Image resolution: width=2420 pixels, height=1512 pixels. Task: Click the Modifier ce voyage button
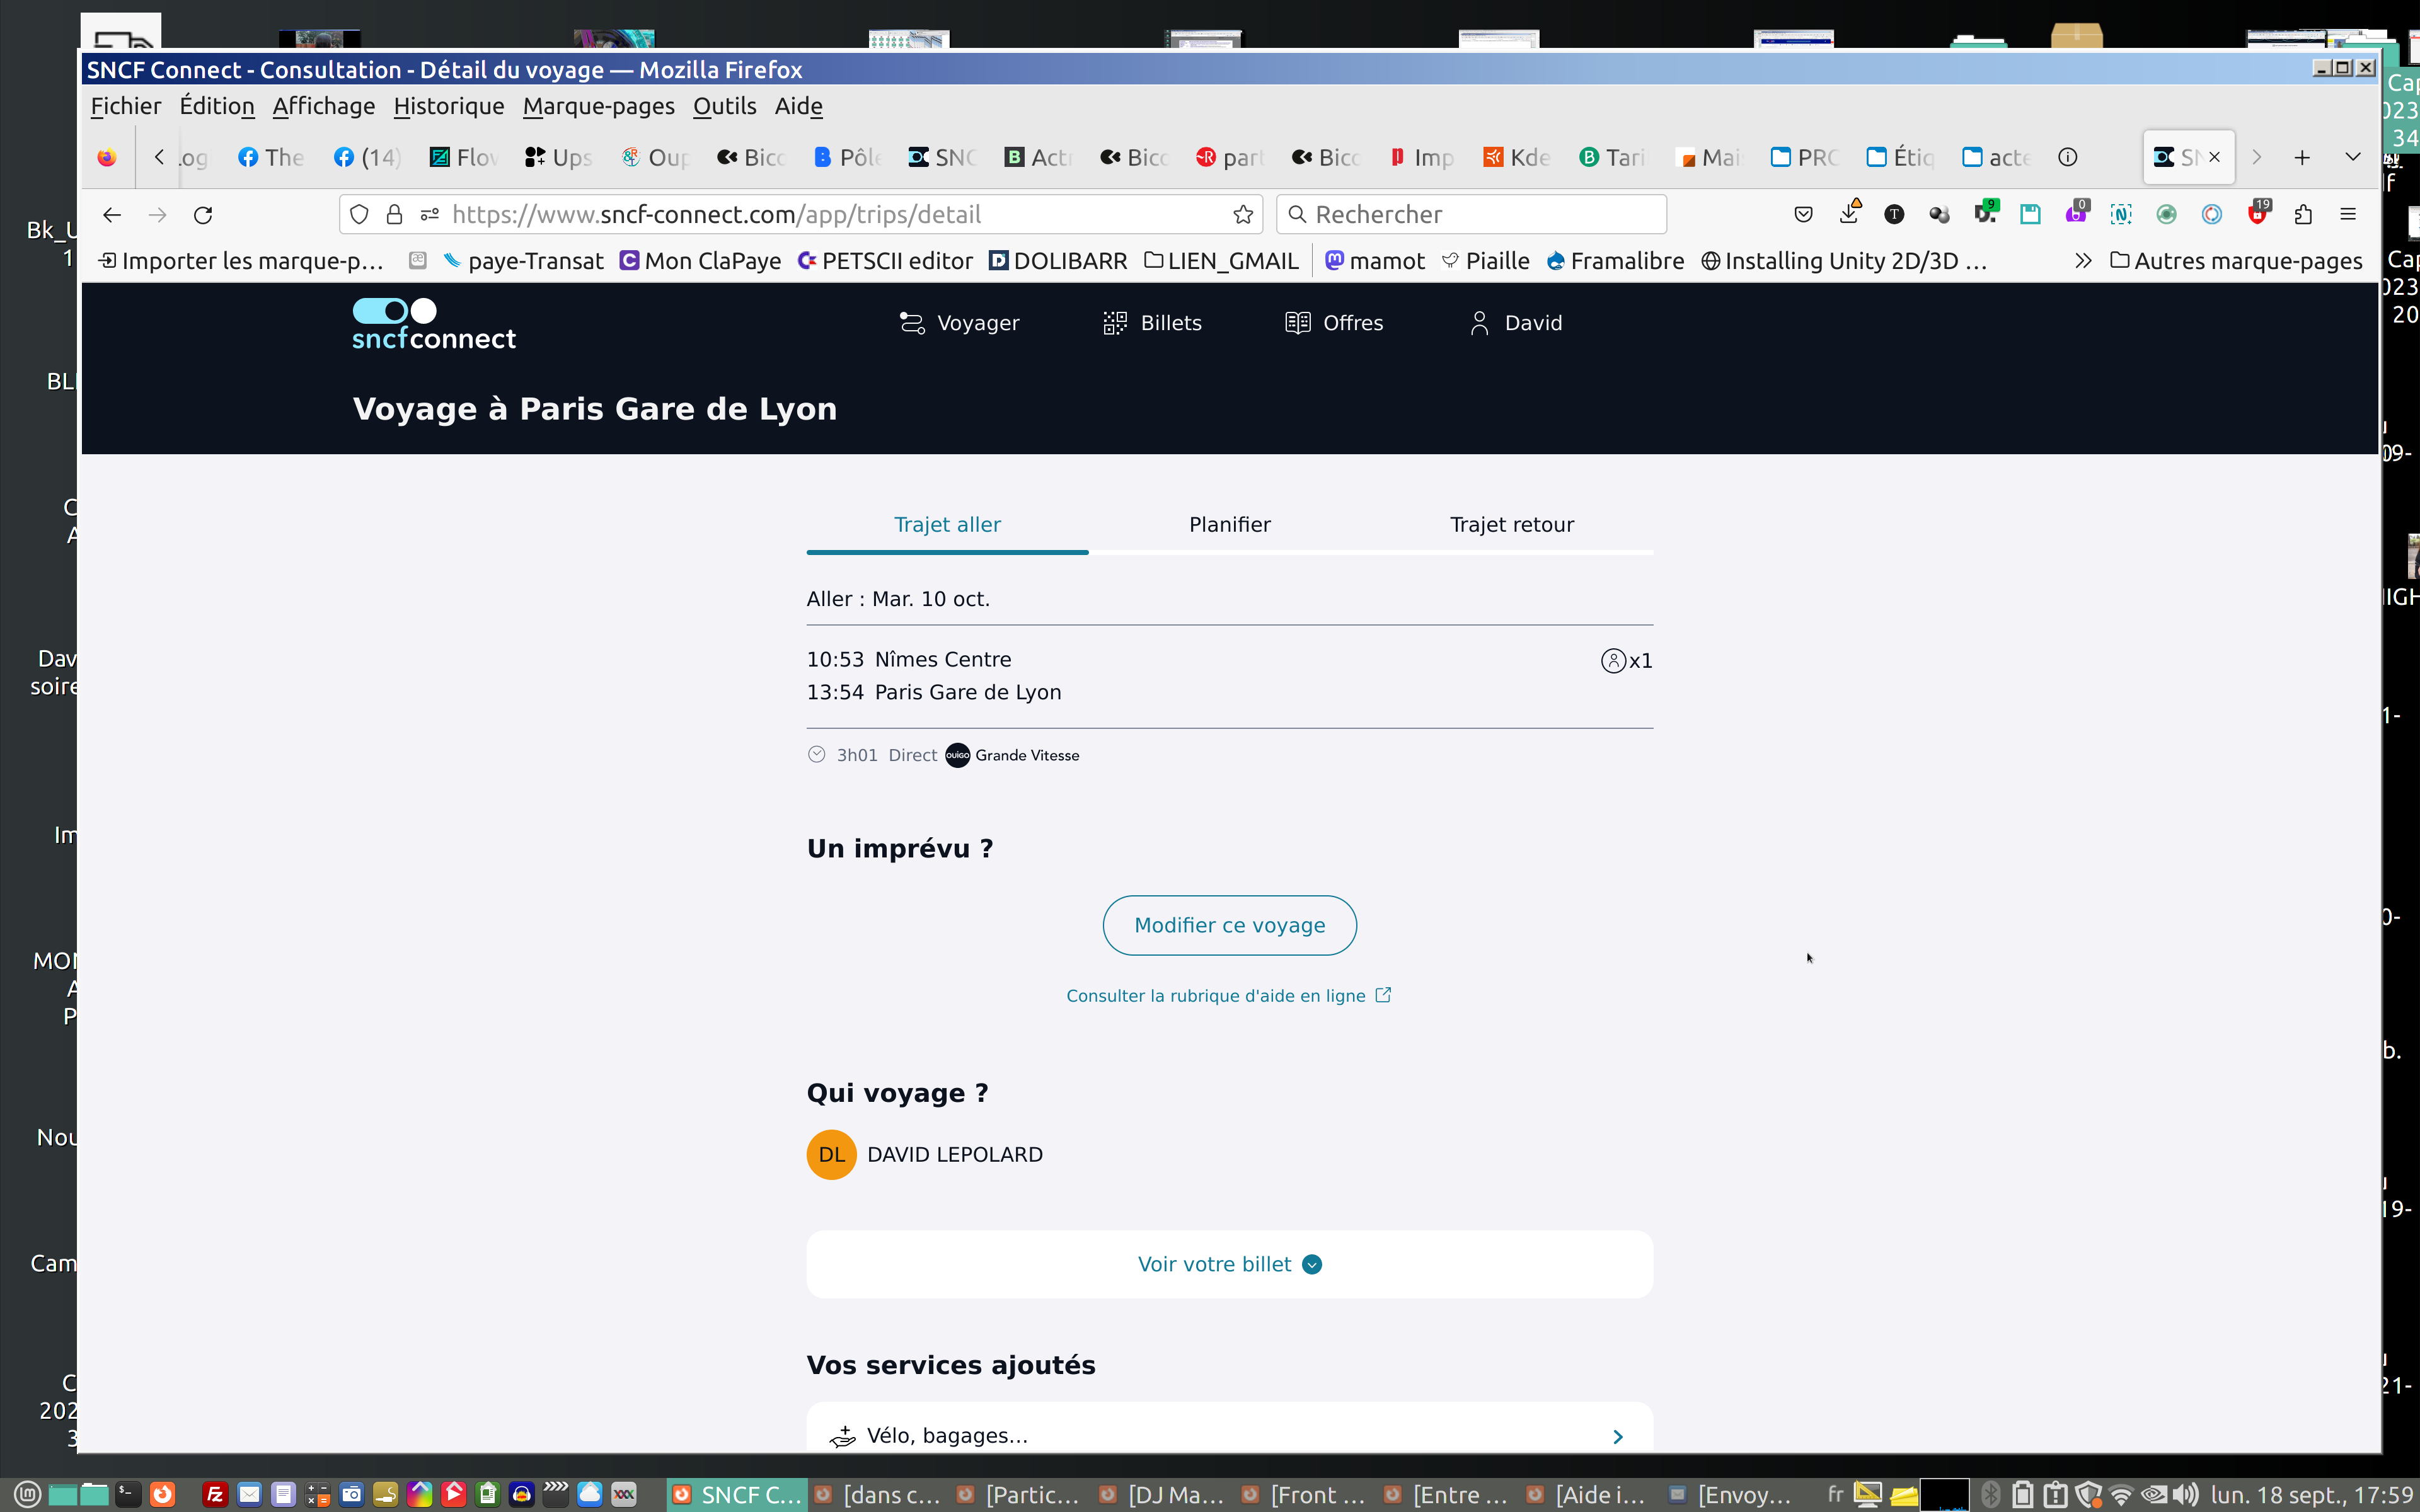point(1229,925)
